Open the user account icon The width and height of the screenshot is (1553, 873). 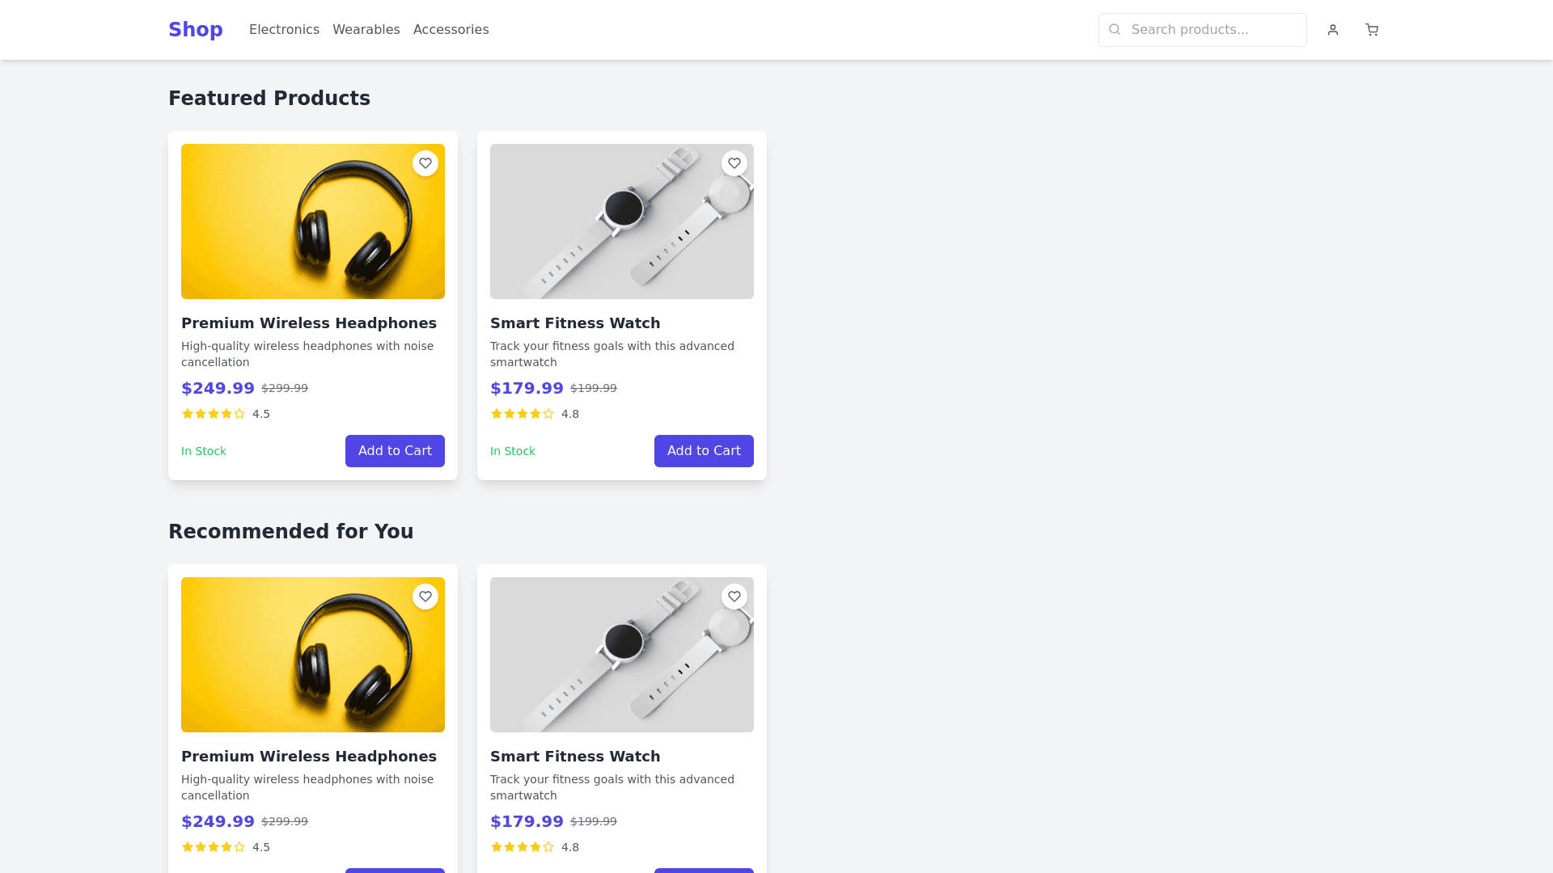point(1333,30)
